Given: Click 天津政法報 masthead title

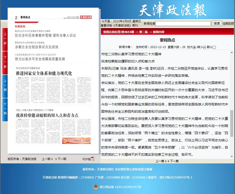Looking at the screenshot, I should (x=173, y=10).
